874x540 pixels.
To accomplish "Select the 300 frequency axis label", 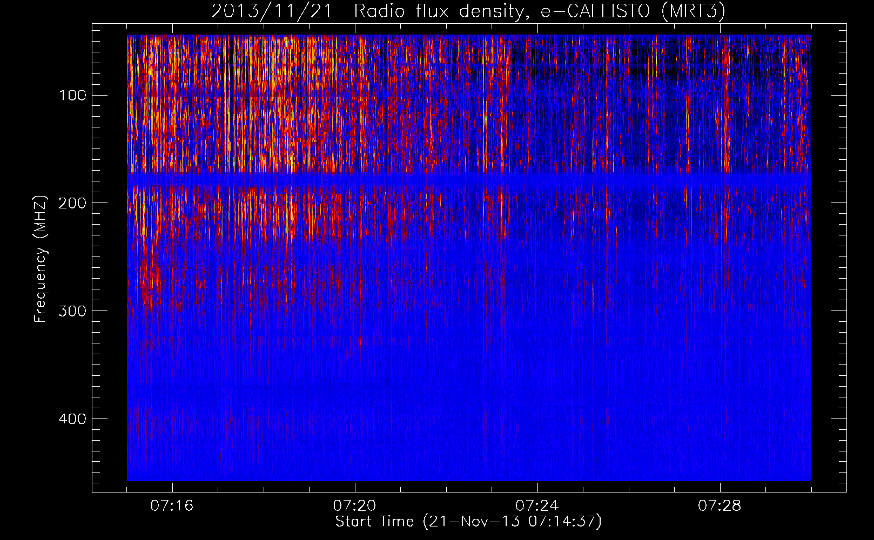I will pyautogui.click(x=73, y=311).
